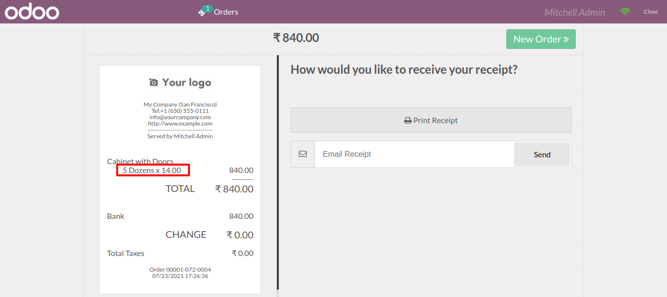Start a New Order
This screenshot has height=297, width=667.
click(x=541, y=39)
